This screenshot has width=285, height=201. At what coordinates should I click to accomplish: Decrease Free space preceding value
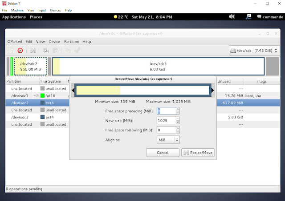click(x=178, y=113)
